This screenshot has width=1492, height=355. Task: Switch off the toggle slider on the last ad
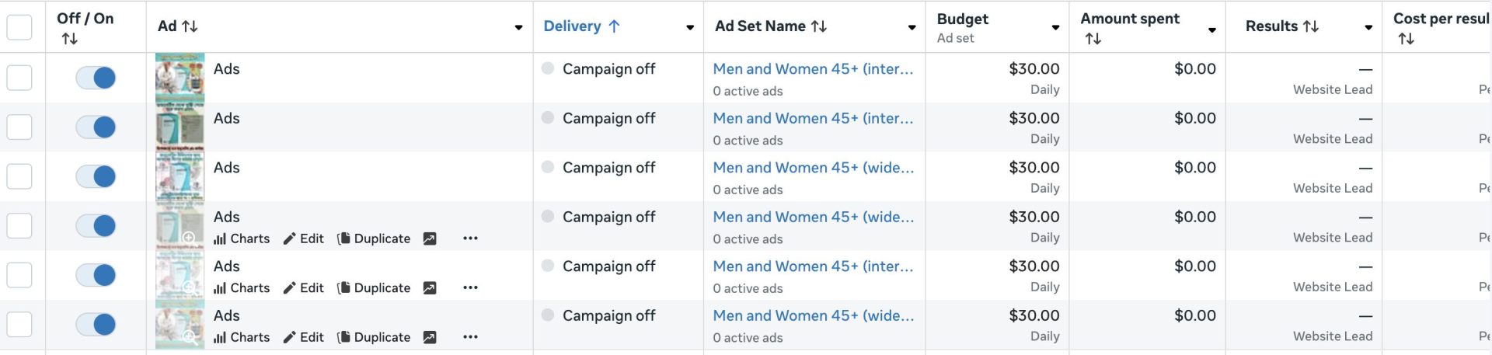pos(96,325)
